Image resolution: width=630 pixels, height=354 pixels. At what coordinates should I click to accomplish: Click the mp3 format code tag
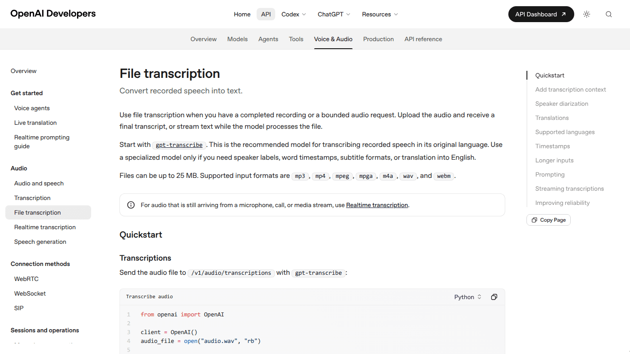pyautogui.click(x=300, y=176)
